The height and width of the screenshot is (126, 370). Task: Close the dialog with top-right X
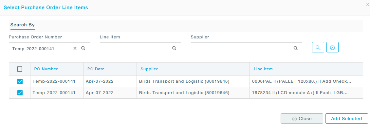tap(367, 5)
